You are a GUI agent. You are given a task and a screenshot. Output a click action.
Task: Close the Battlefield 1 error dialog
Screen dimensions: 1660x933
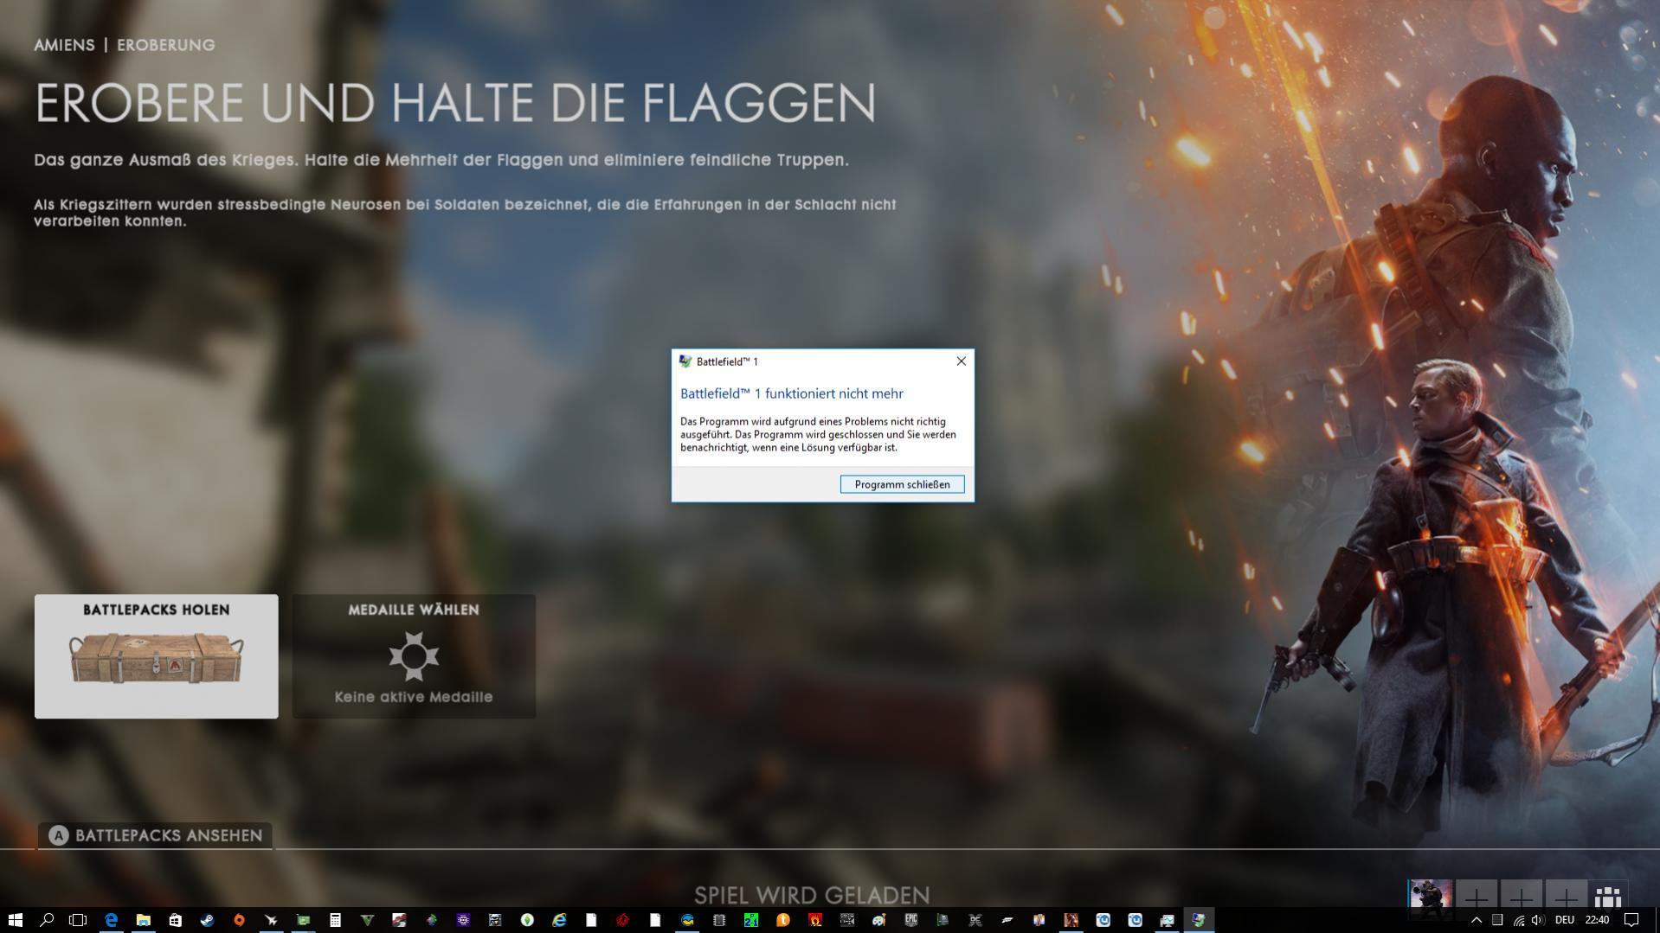point(961,361)
